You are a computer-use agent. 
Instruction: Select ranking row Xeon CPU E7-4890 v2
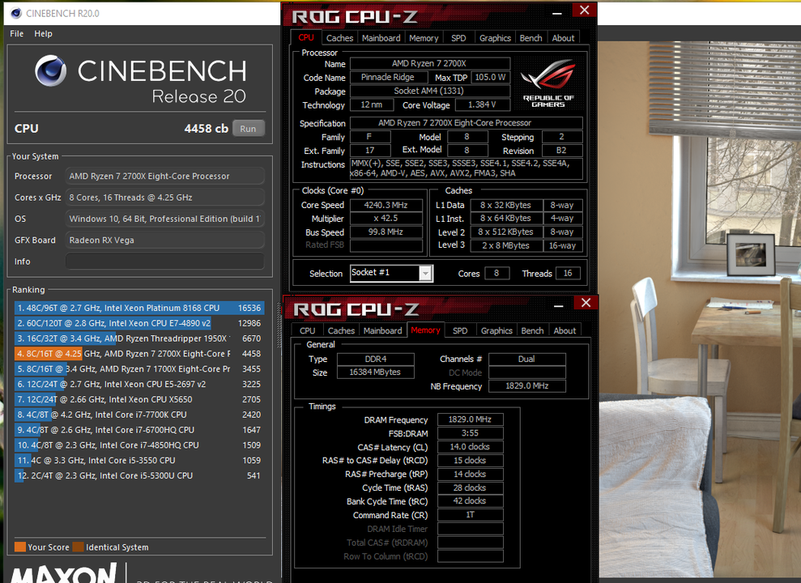tap(139, 323)
